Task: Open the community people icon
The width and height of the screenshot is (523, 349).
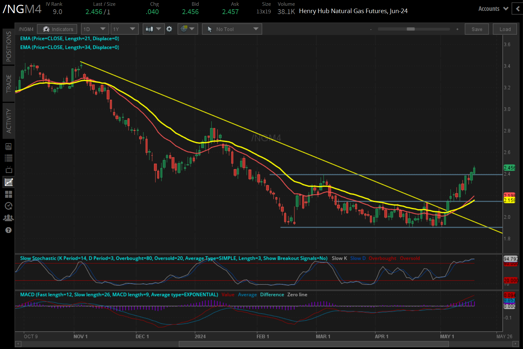Action: [x=9, y=218]
